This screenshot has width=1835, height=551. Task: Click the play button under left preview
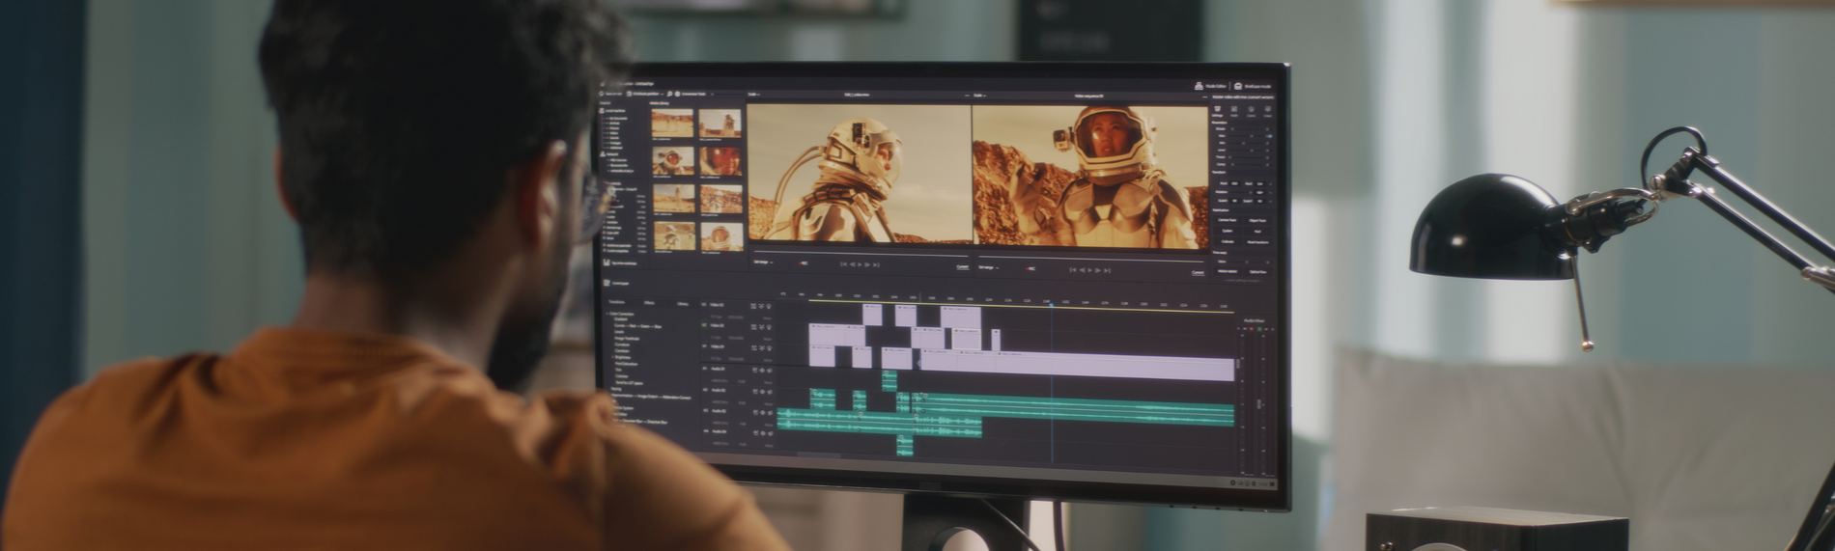(x=860, y=264)
